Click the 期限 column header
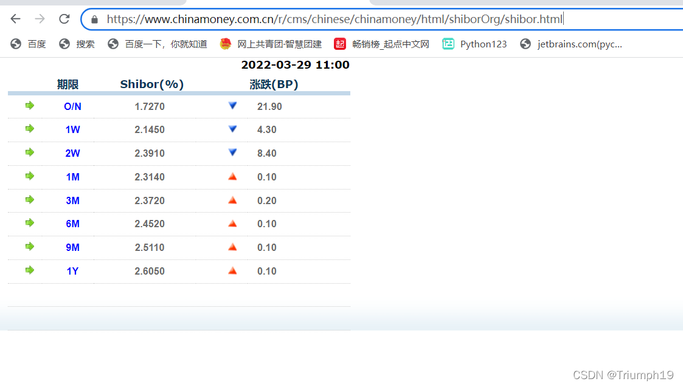683x387 pixels. click(x=68, y=84)
